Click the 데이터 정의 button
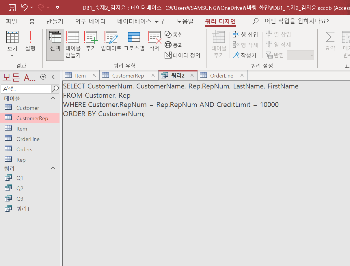 coord(183,55)
